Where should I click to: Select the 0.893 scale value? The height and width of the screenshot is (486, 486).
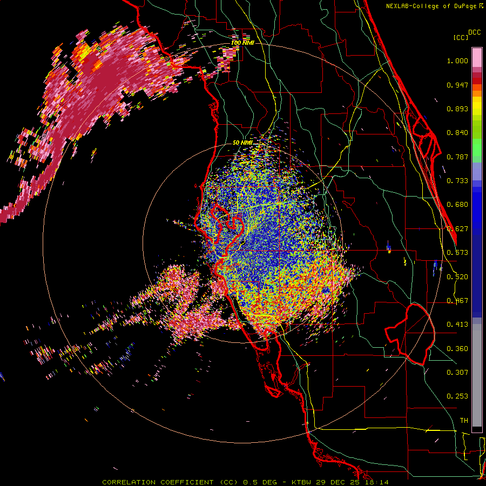[x=457, y=109]
